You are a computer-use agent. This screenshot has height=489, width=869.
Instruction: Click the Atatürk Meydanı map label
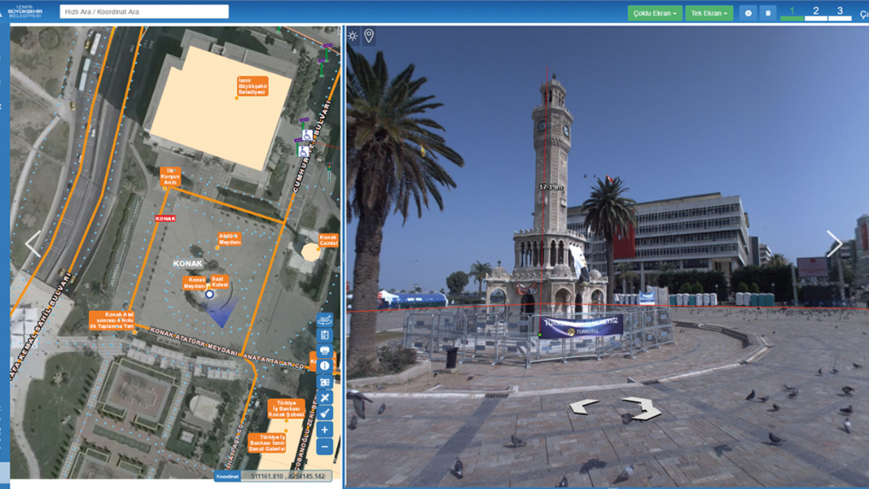pyautogui.click(x=229, y=239)
